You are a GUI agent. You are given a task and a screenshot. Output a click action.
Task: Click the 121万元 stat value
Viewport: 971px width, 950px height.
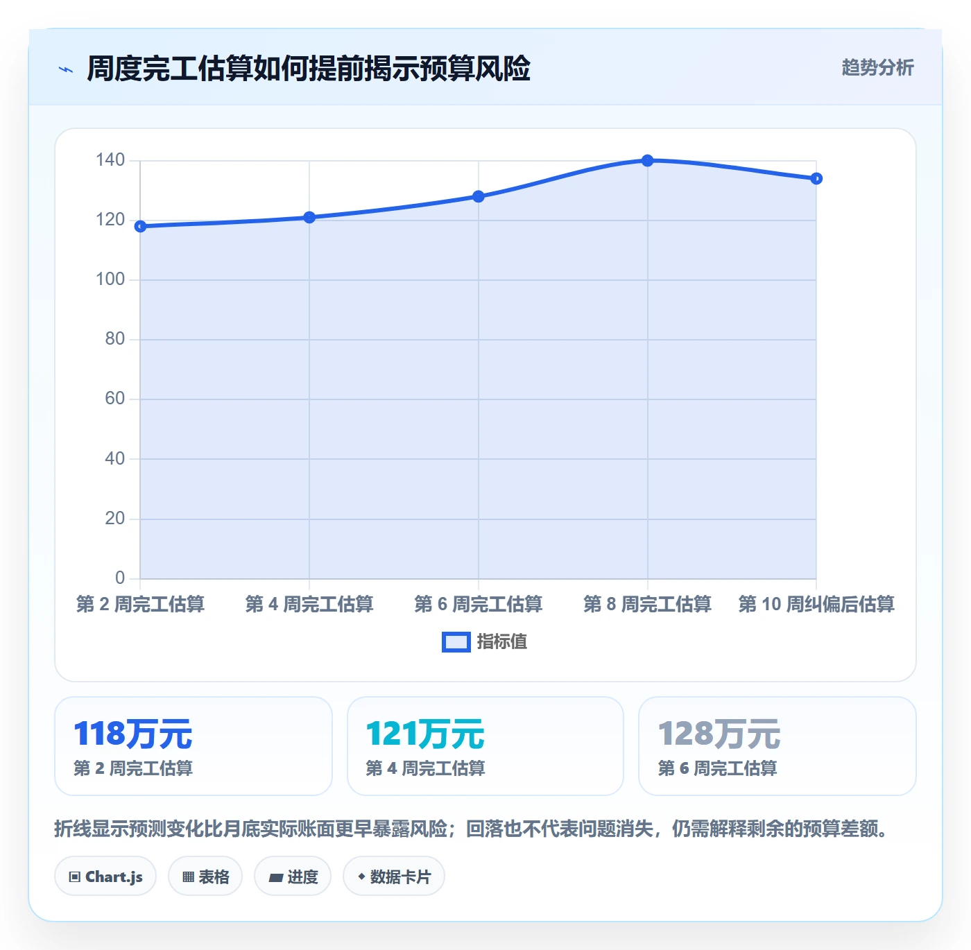click(425, 734)
